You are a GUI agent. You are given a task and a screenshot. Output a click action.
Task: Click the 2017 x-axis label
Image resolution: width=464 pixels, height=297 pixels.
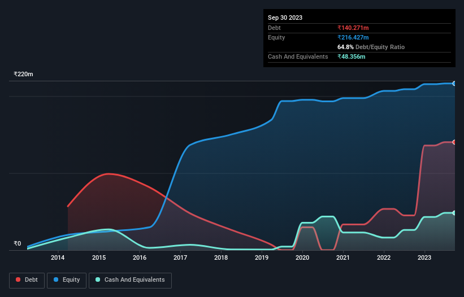[180, 257]
